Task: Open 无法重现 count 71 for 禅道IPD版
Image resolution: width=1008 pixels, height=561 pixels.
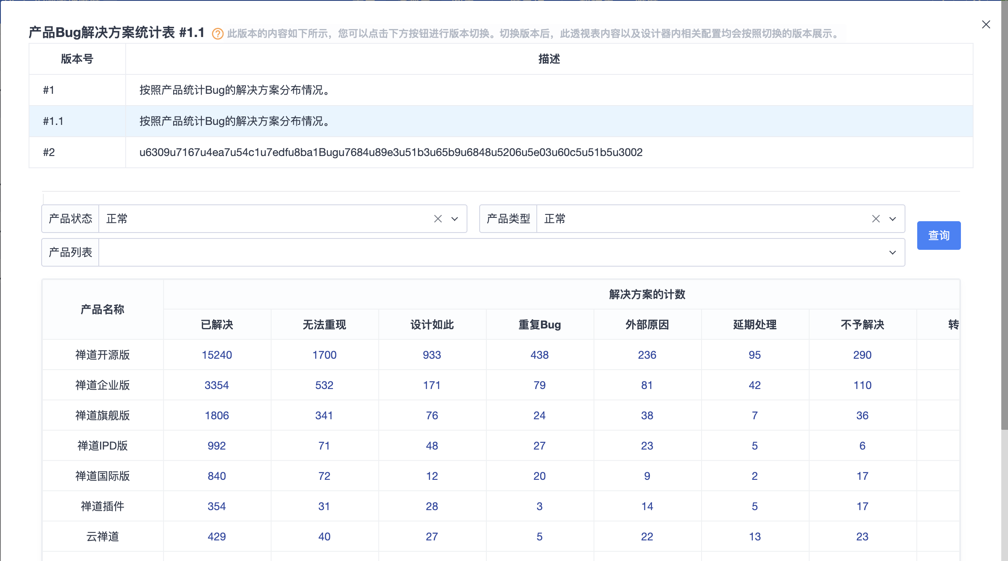Action: 325,446
